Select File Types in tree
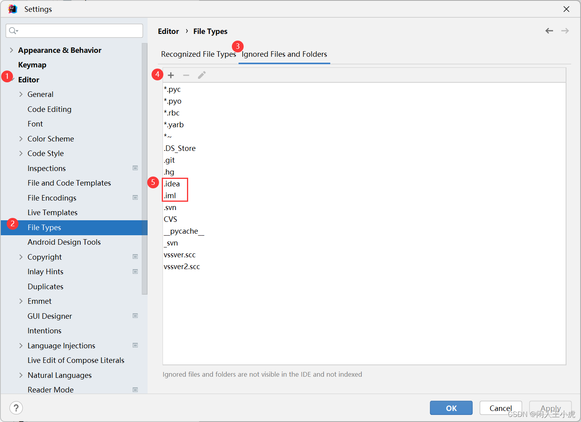The width and height of the screenshot is (581, 422). pyautogui.click(x=74, y=227)
